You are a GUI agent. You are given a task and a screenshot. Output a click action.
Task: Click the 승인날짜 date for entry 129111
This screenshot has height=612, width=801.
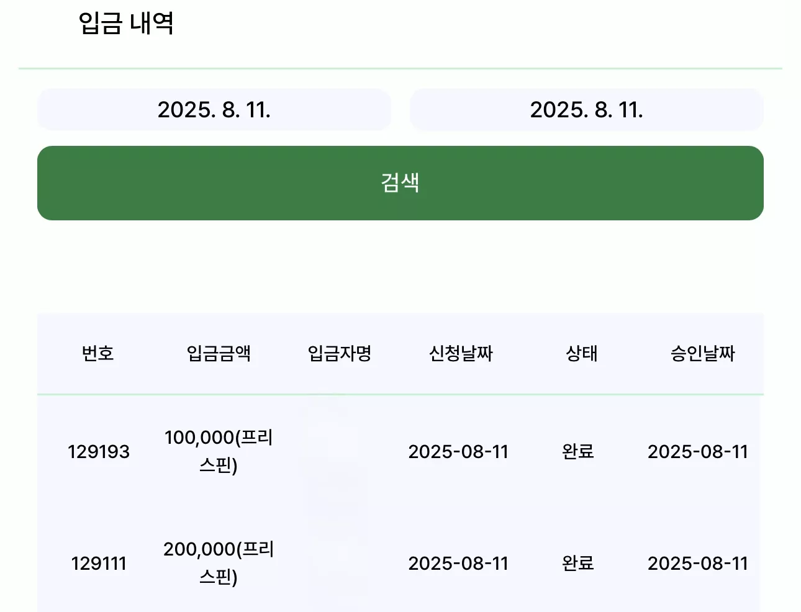(x=698, y=563)
